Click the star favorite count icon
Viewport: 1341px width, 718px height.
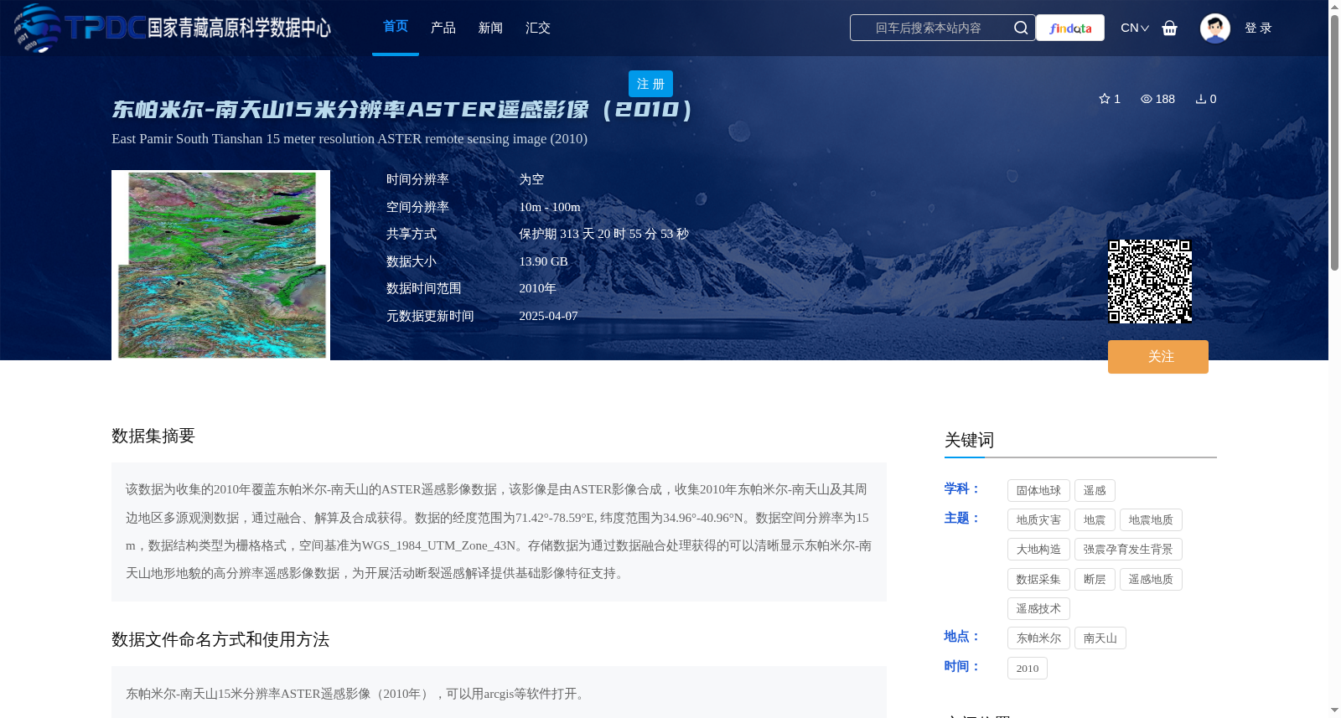(1105, 99)
